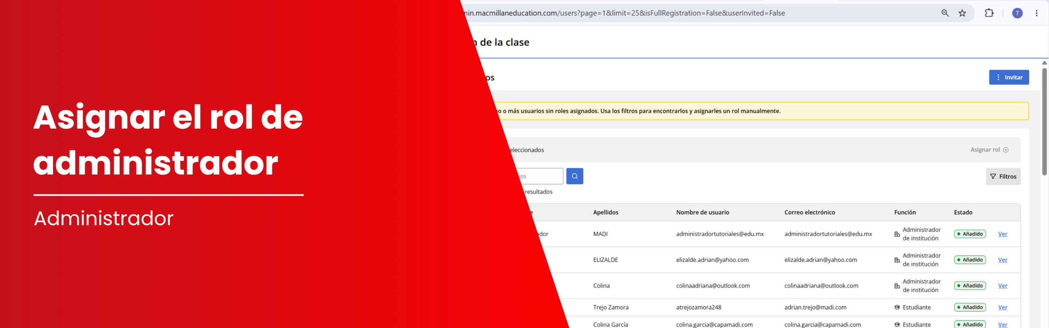Viewport: 1049px width, 328px height.
Task: Open the Asignar rol option
Action: point(989,150)
